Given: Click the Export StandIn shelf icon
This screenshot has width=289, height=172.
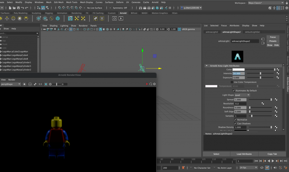Looking at the screenshot, I should point(45,18).
